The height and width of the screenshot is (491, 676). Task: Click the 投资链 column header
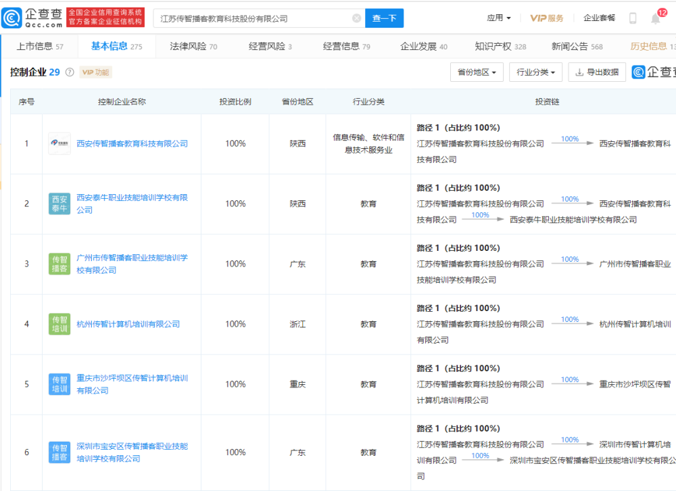click(x=547, y=102)
